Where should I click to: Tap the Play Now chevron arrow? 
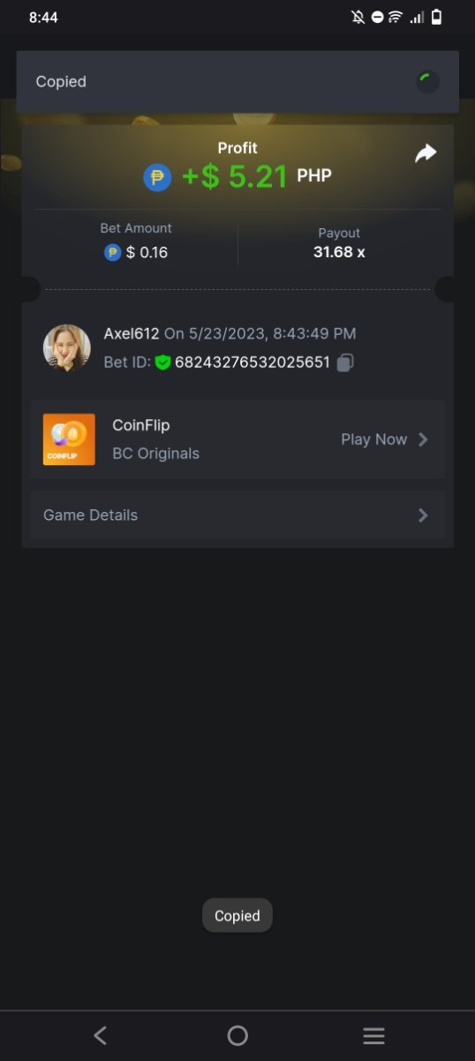coord(423,439)
